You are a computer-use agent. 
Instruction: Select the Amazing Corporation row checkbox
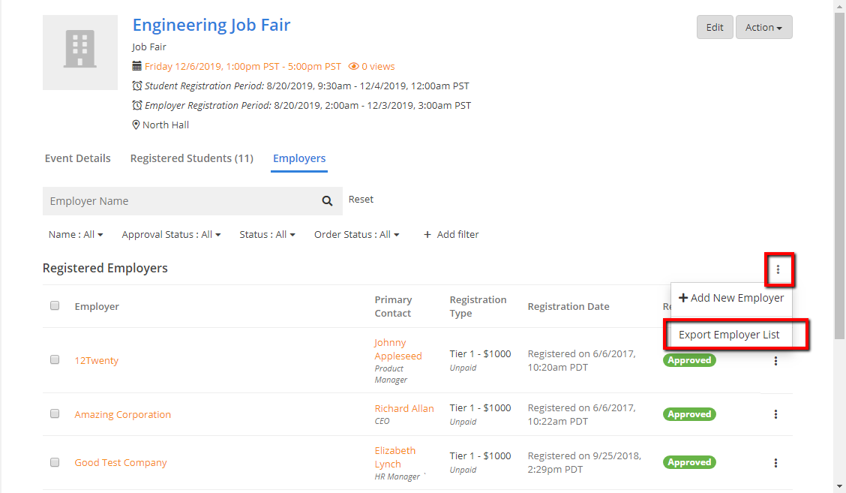point(55,413)
